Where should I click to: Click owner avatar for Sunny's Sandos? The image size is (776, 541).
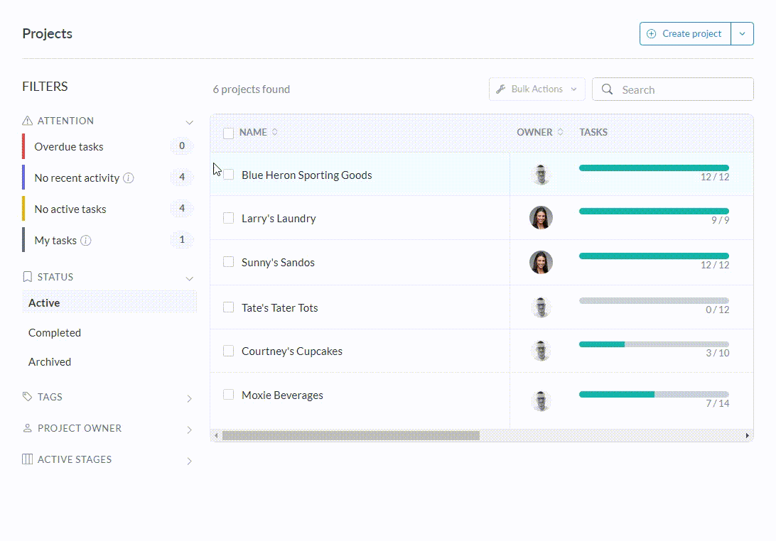click(541, 262)
